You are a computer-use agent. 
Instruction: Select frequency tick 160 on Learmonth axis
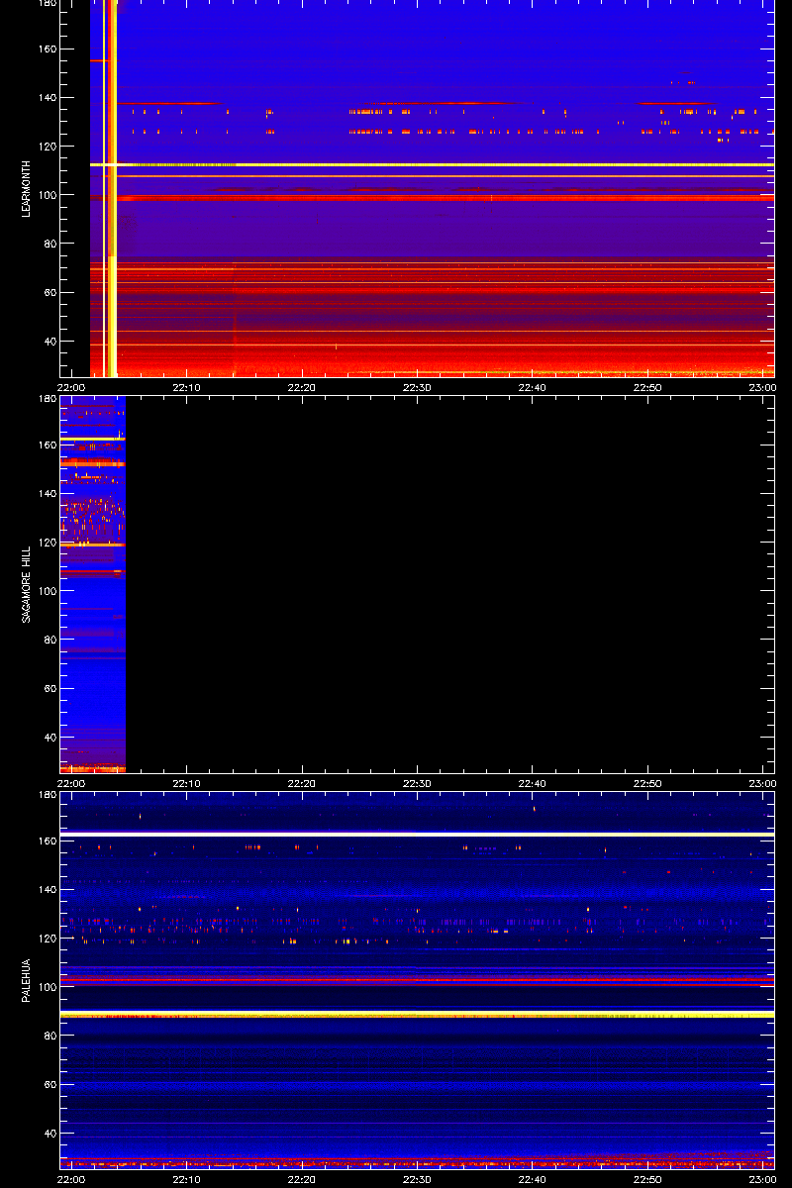pyautogui.click(x=47, y=49)
